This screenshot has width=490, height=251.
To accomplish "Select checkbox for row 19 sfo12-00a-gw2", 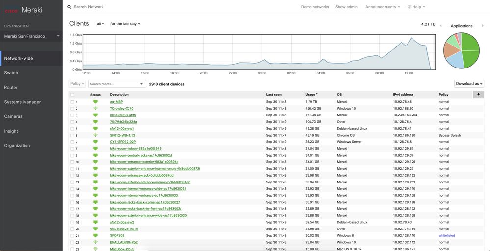I will pos(72,222).
